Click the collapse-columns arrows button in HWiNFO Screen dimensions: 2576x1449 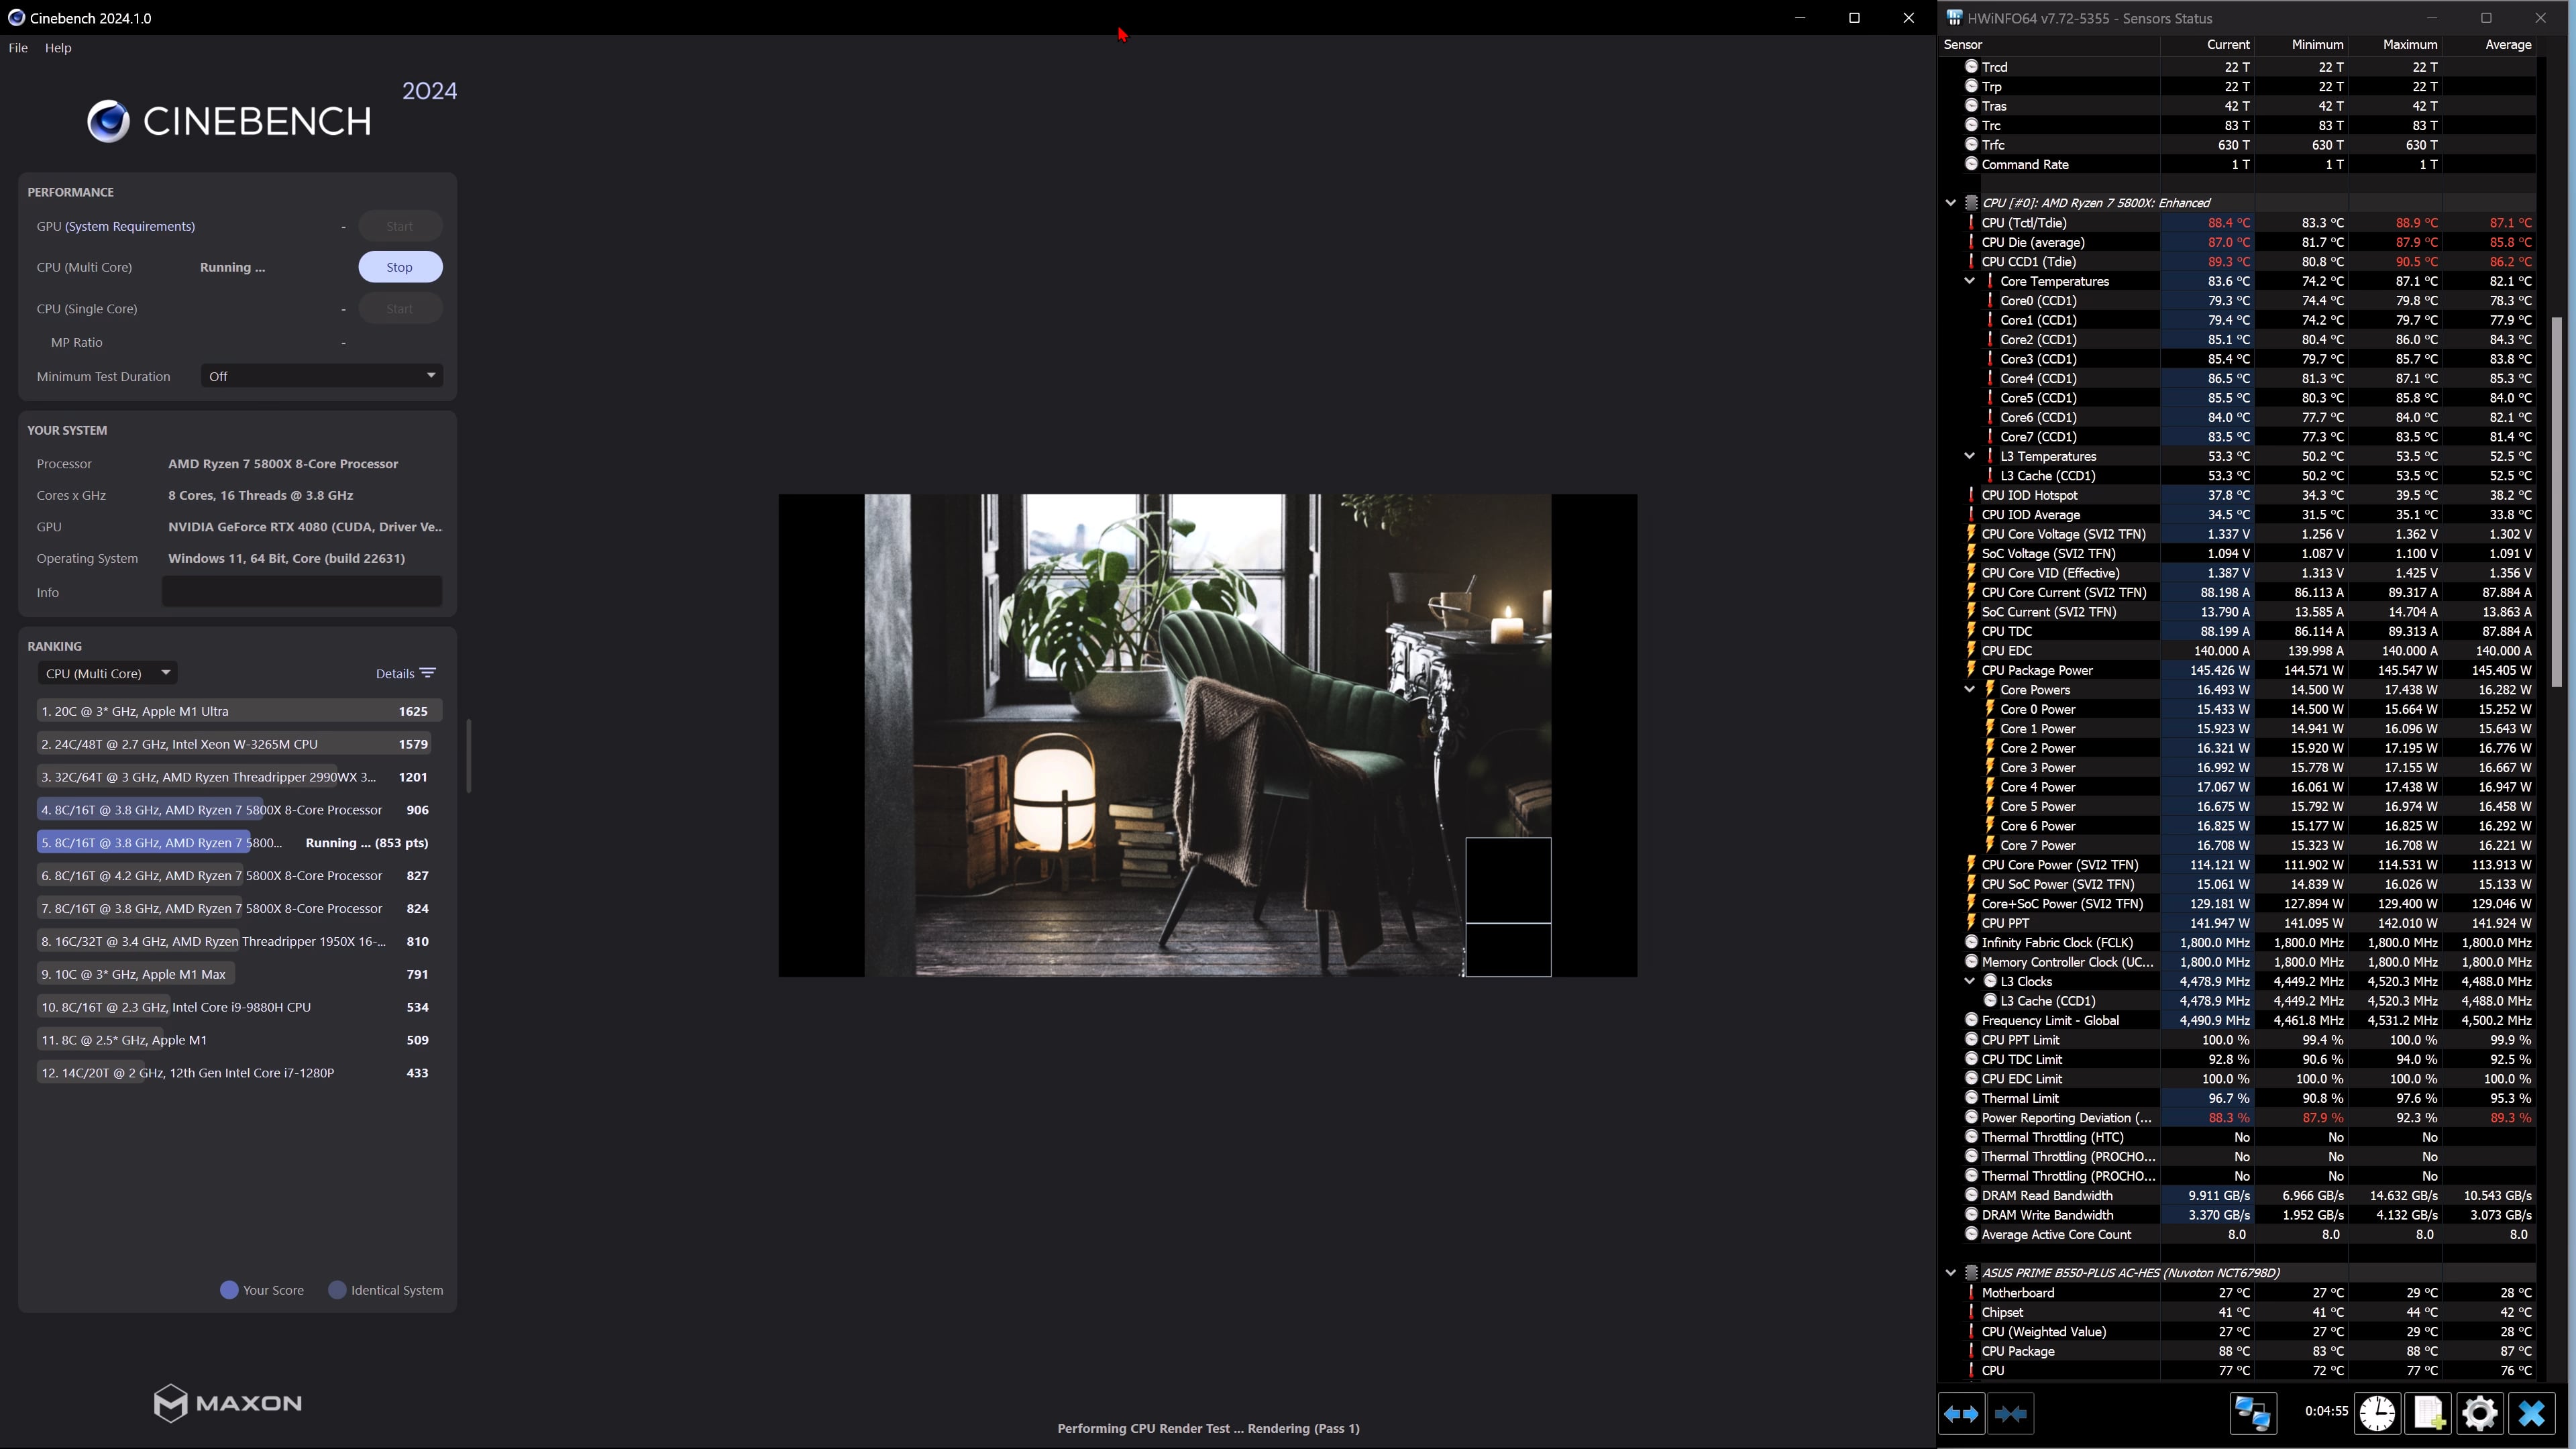pos(2010,1413)
